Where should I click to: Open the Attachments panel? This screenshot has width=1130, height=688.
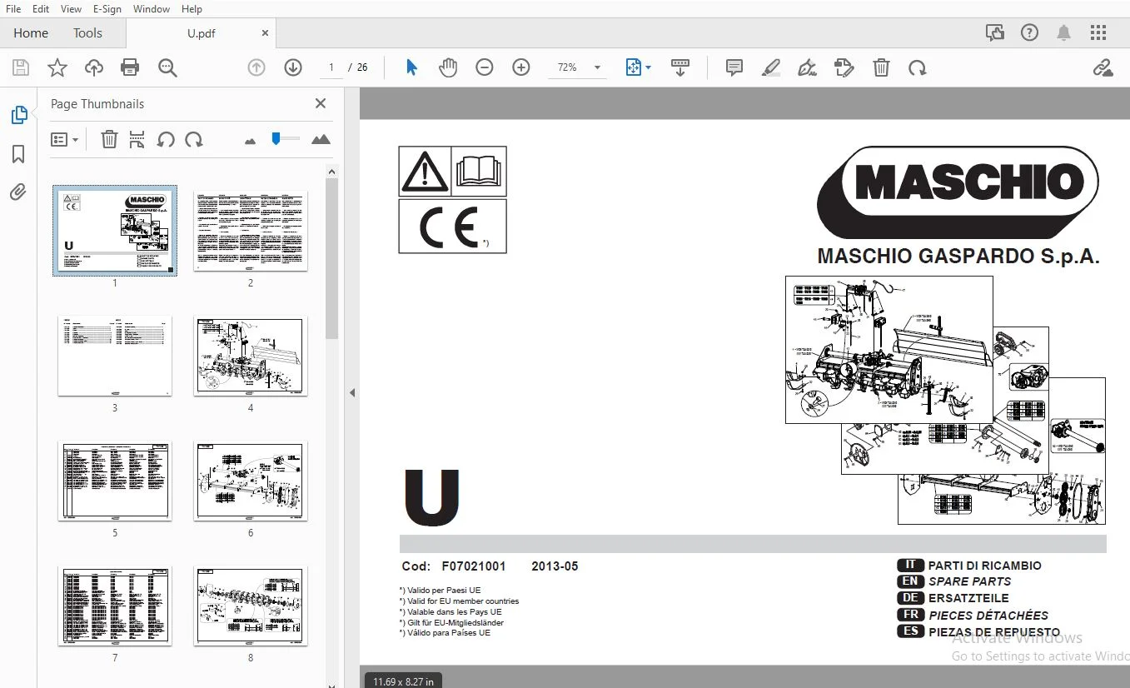pos(18,192)
